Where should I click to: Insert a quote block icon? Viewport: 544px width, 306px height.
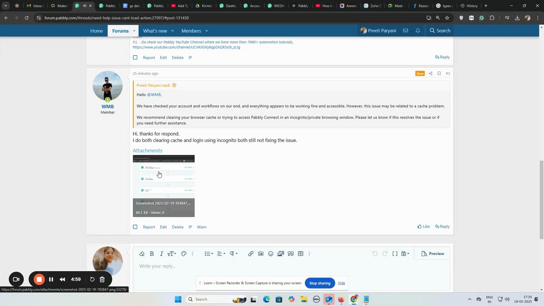[291, 254]
